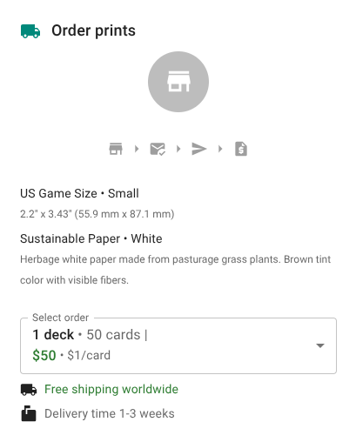The width and height of the screenshot is (356, 442).
Task: Select the small store step icon
Action: pos(116,149)
